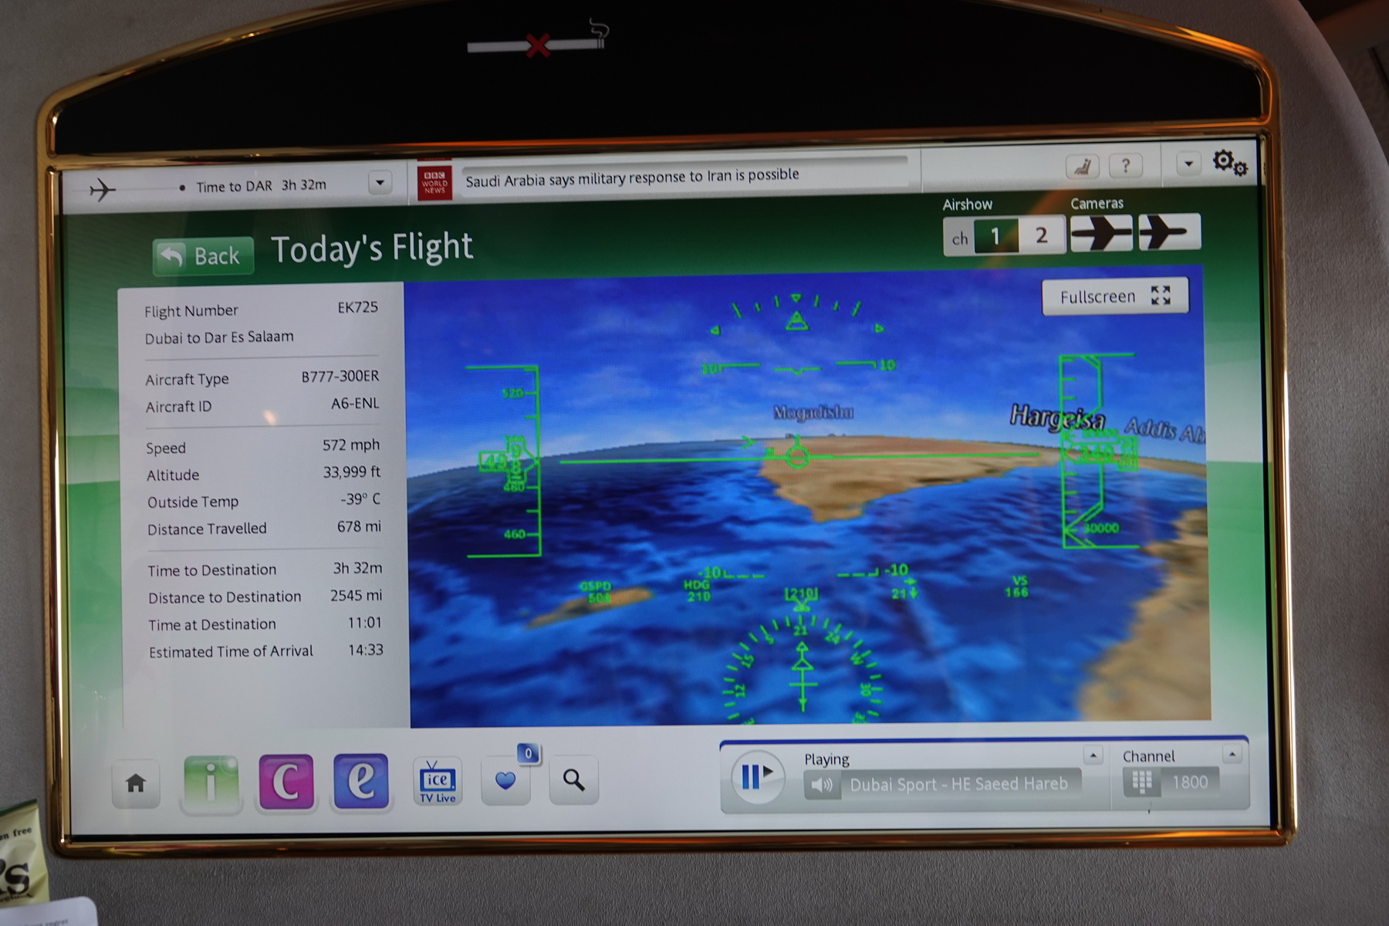1389x926 pixels.
Task: Click the Distance to Destination 2545 mi
Action: (x=357, y=596)
